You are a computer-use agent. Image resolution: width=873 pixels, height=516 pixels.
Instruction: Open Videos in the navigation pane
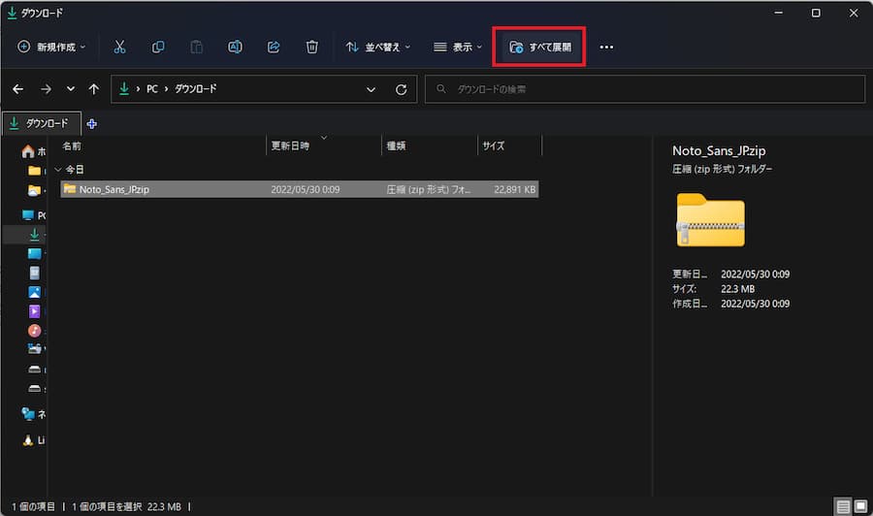[x=35, y=311]
